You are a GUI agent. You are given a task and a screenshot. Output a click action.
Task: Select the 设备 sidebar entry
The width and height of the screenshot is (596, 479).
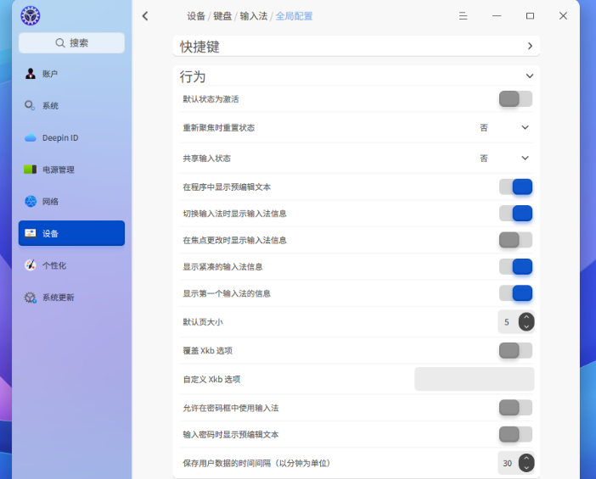[x=71, y=233]
